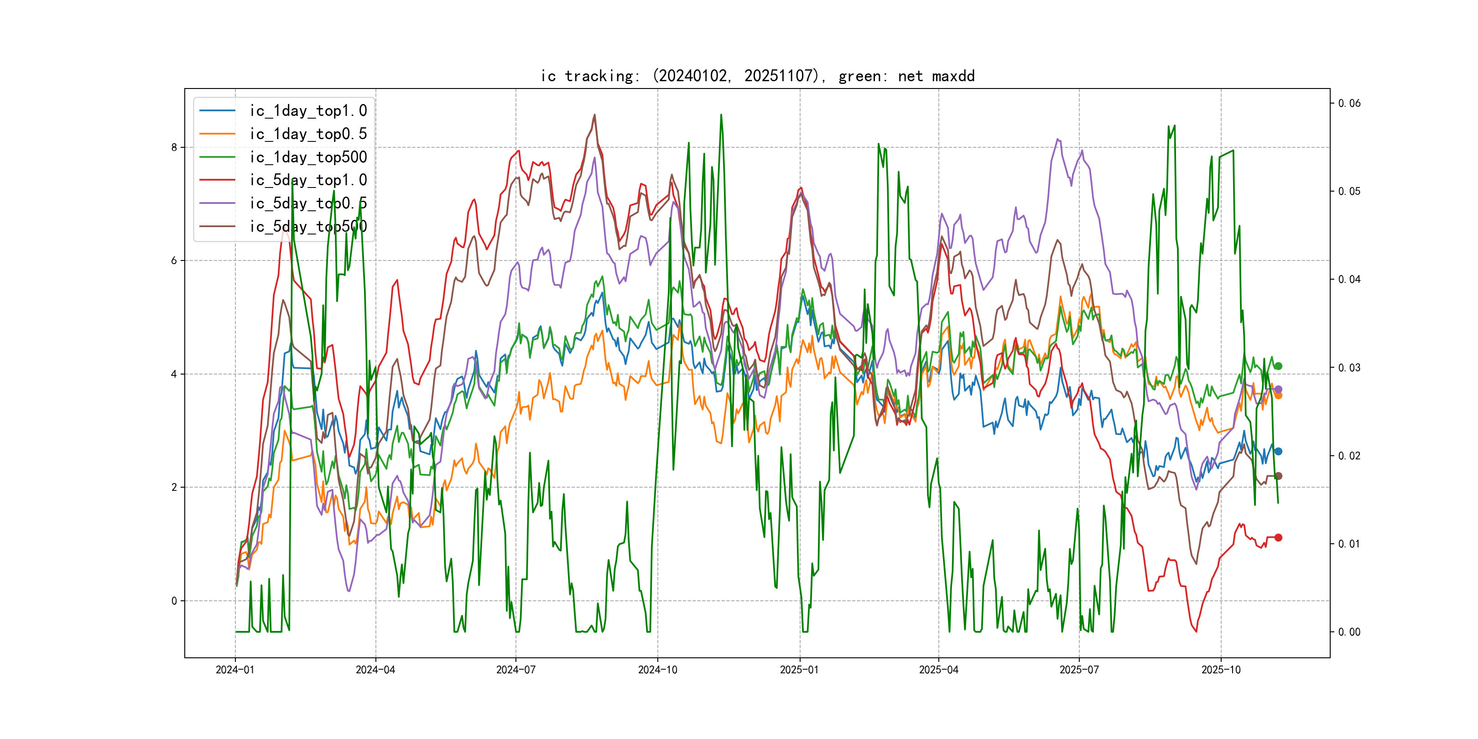Screen dimensions: 1478x739
Task: Click the chart title ic tracking
Action: click(757, 76)
